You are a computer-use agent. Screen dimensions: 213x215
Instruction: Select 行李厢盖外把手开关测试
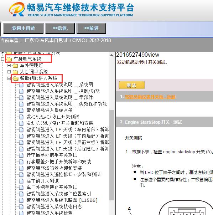click(x=52, y=155)
